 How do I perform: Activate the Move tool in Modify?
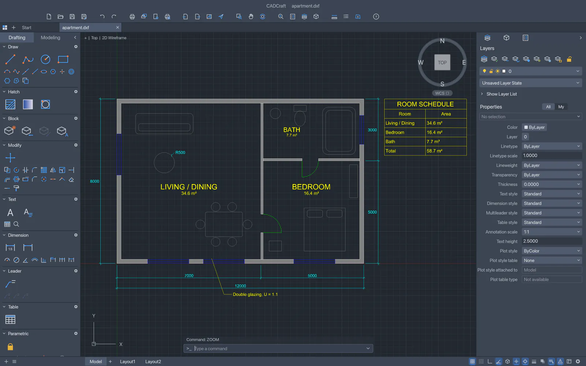(10, 158)
